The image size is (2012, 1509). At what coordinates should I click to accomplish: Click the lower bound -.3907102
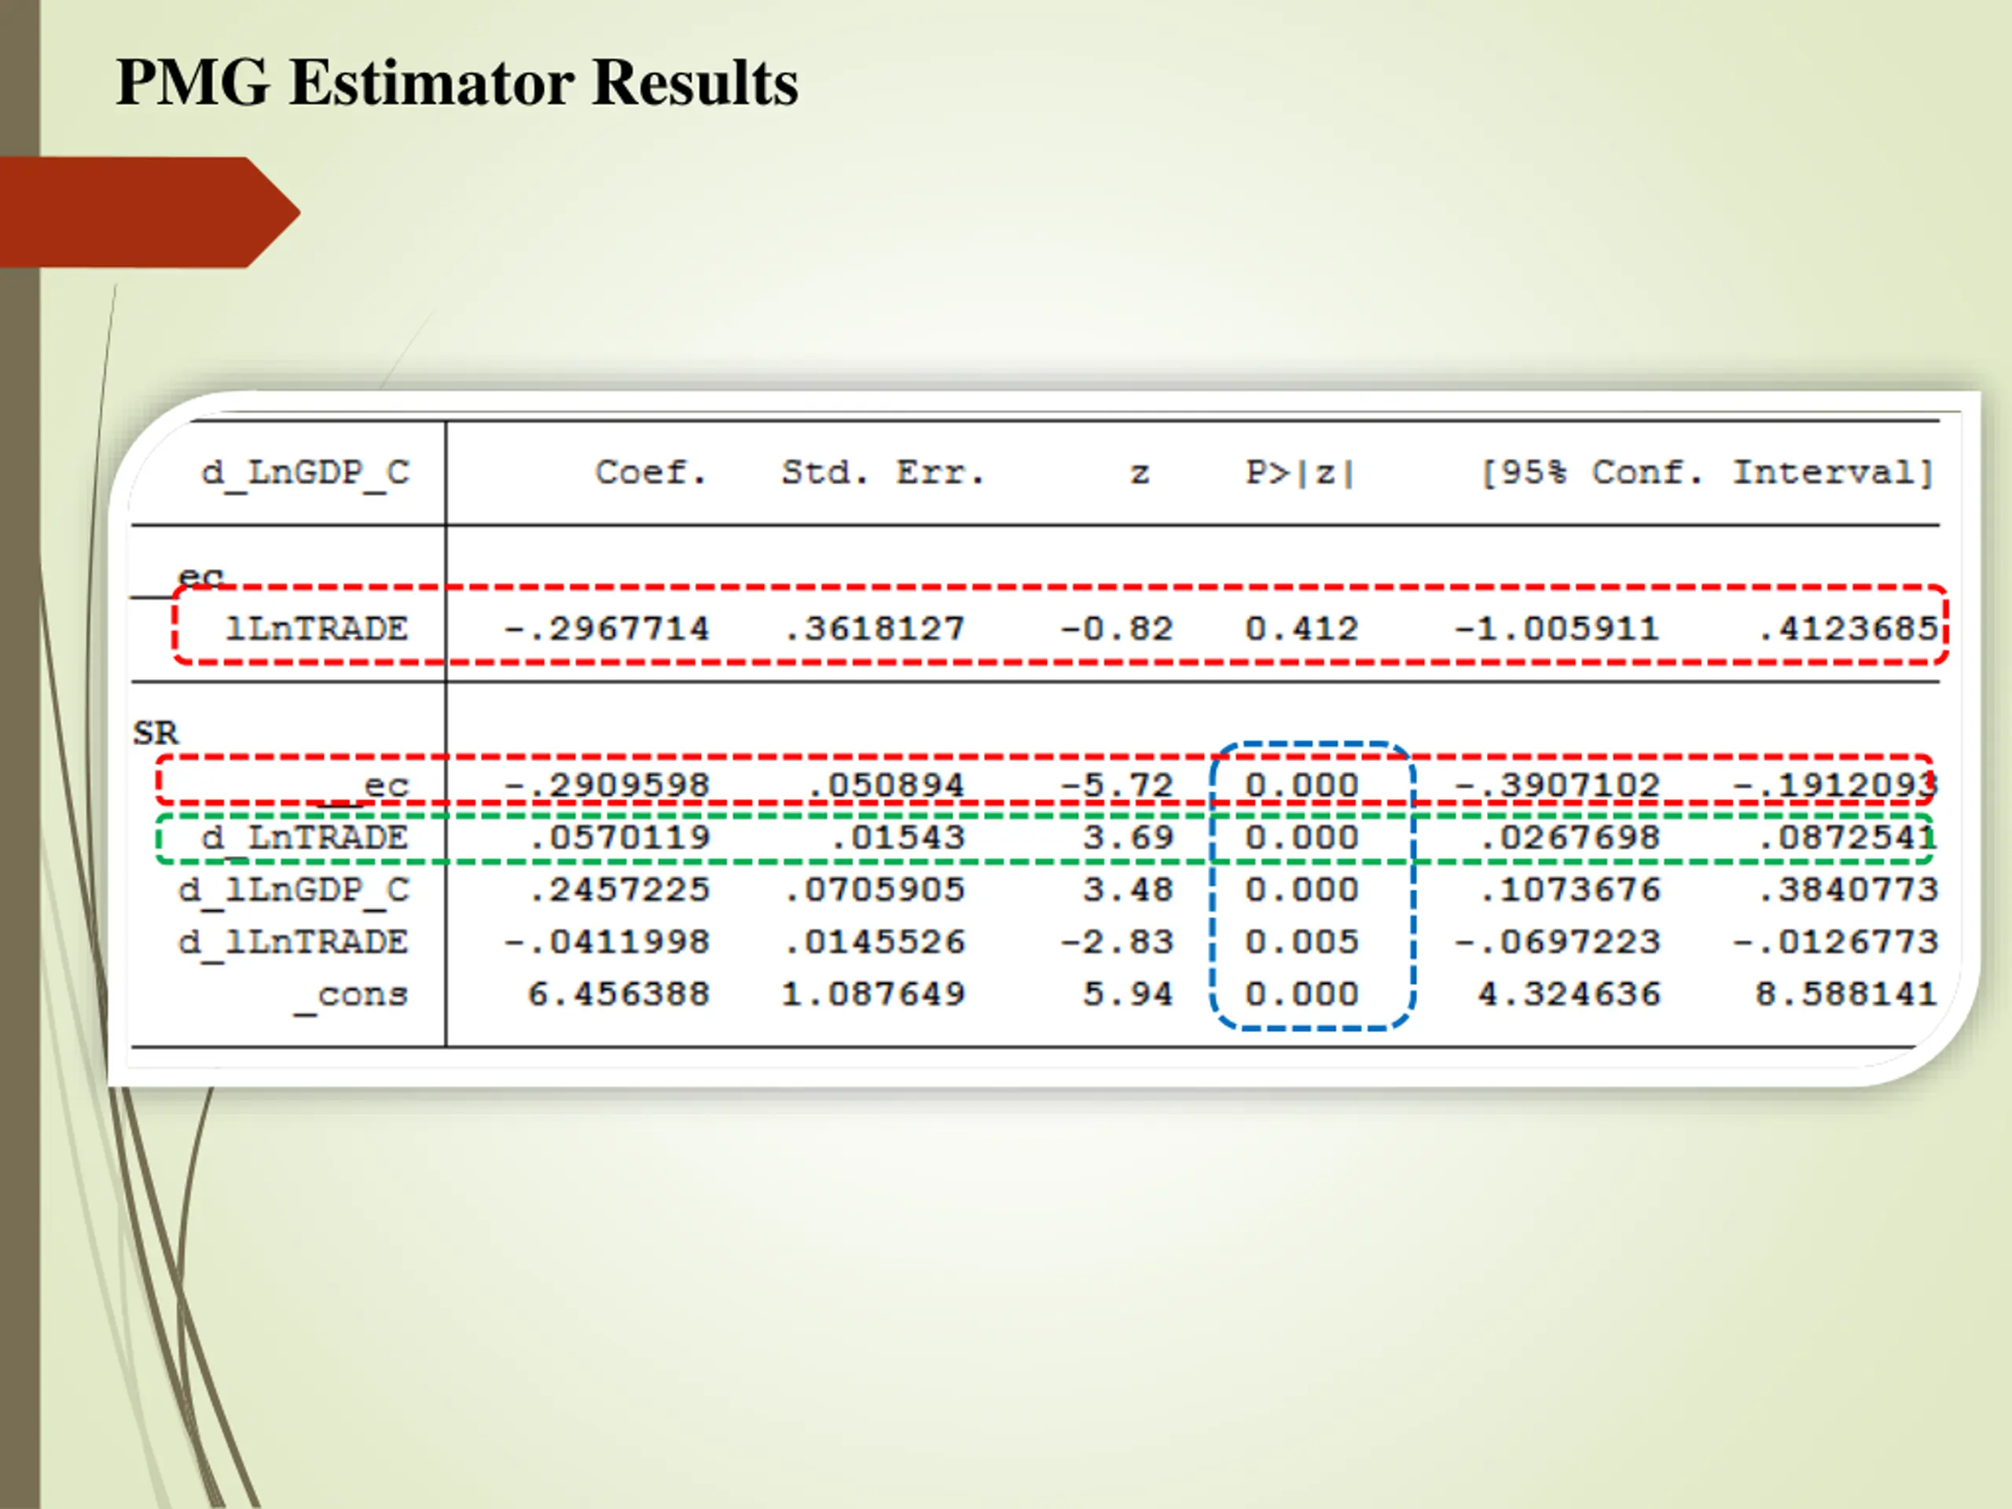click(x=1557, y=785)
